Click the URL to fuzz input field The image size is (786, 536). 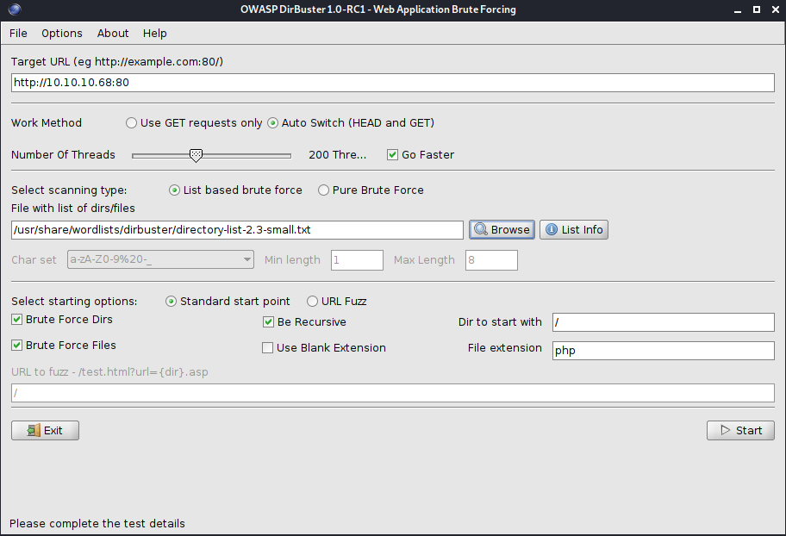393,393
